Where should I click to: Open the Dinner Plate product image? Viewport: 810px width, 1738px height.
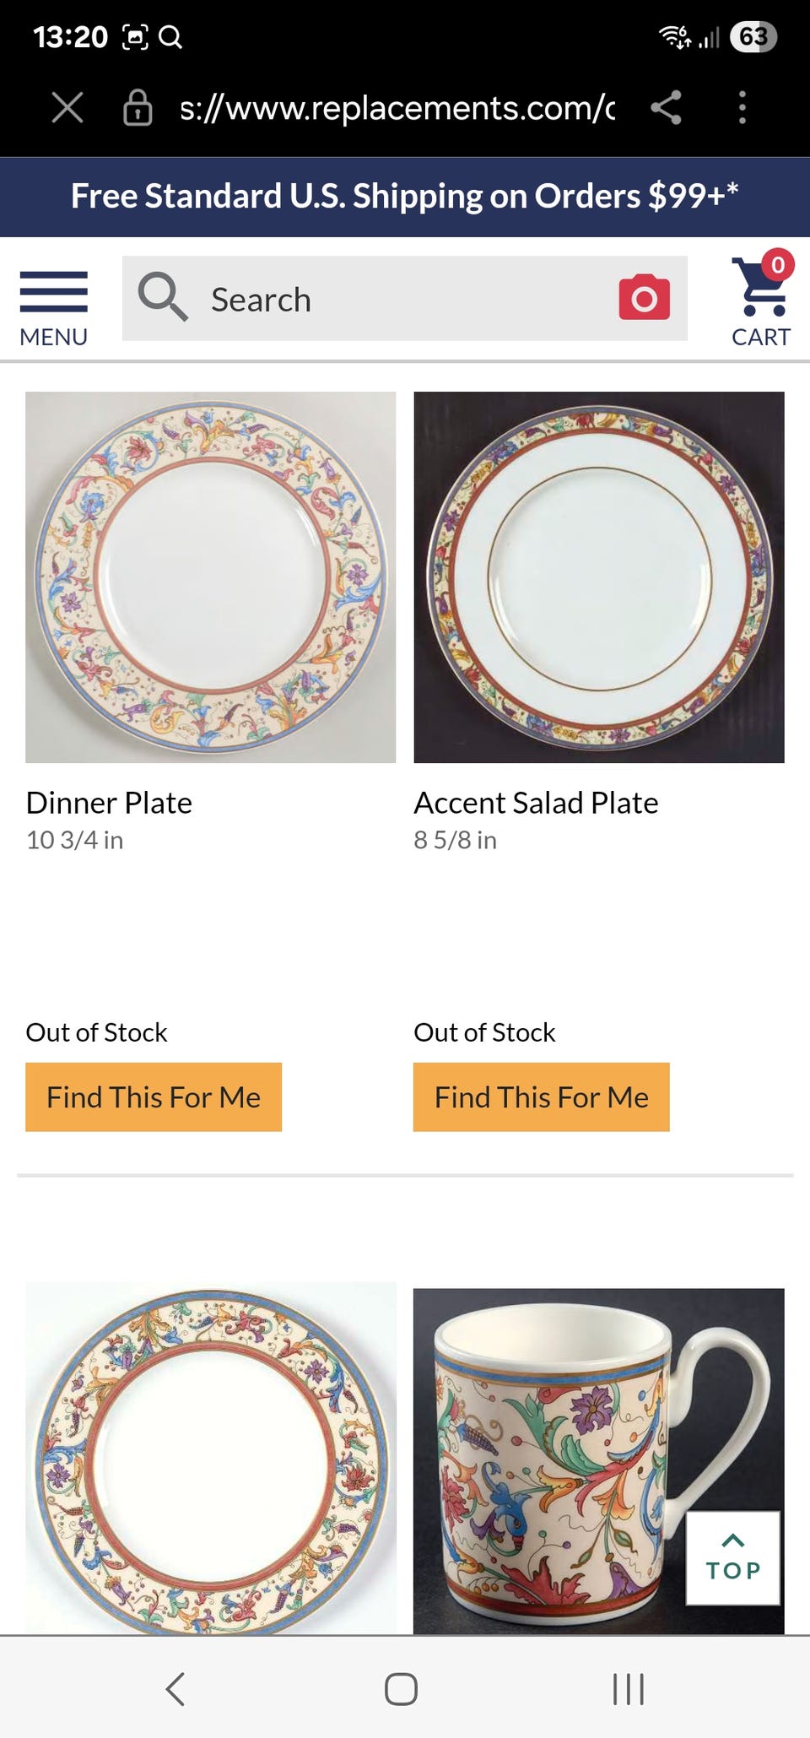pos(210,577)
